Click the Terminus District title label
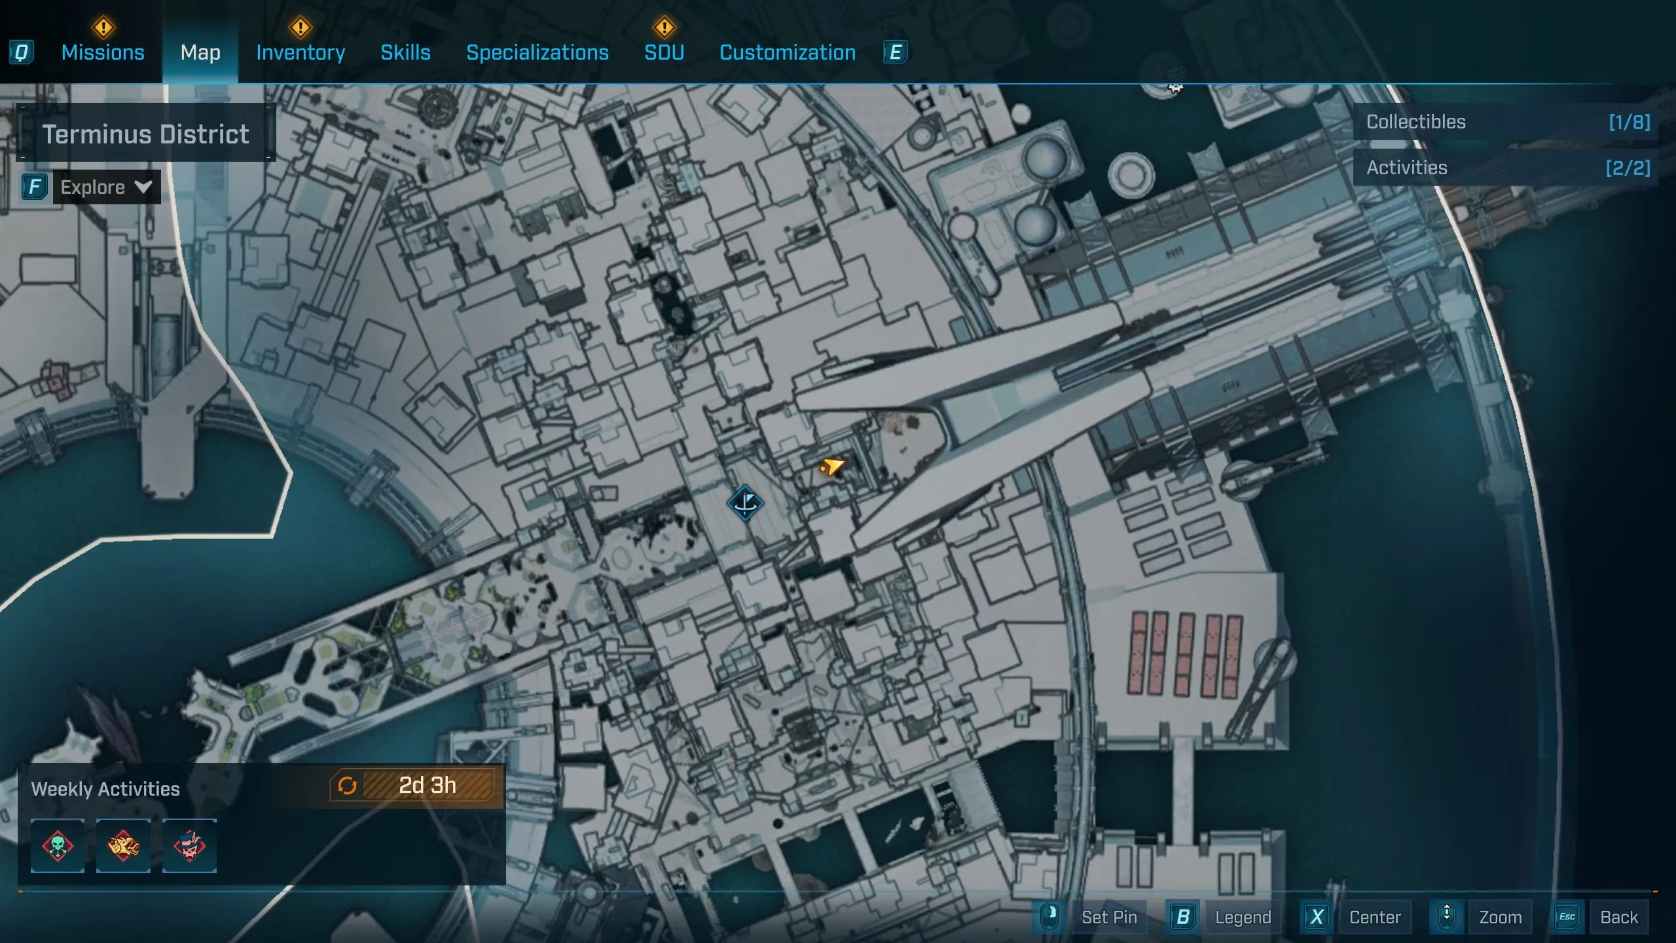 [x=145, y=134]
